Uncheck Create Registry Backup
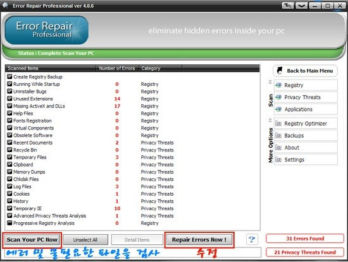348x262 pixels. click(9, 76)
